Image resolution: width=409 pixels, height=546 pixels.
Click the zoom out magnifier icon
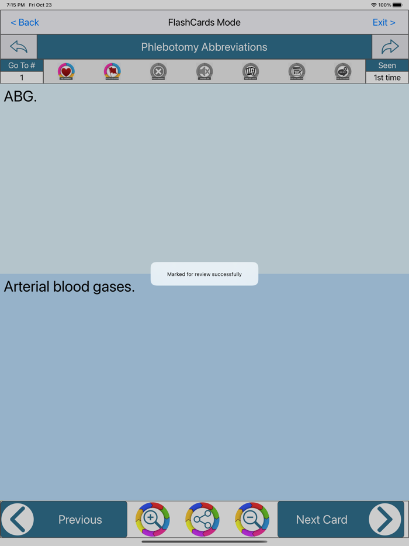[x=252, y=519]
